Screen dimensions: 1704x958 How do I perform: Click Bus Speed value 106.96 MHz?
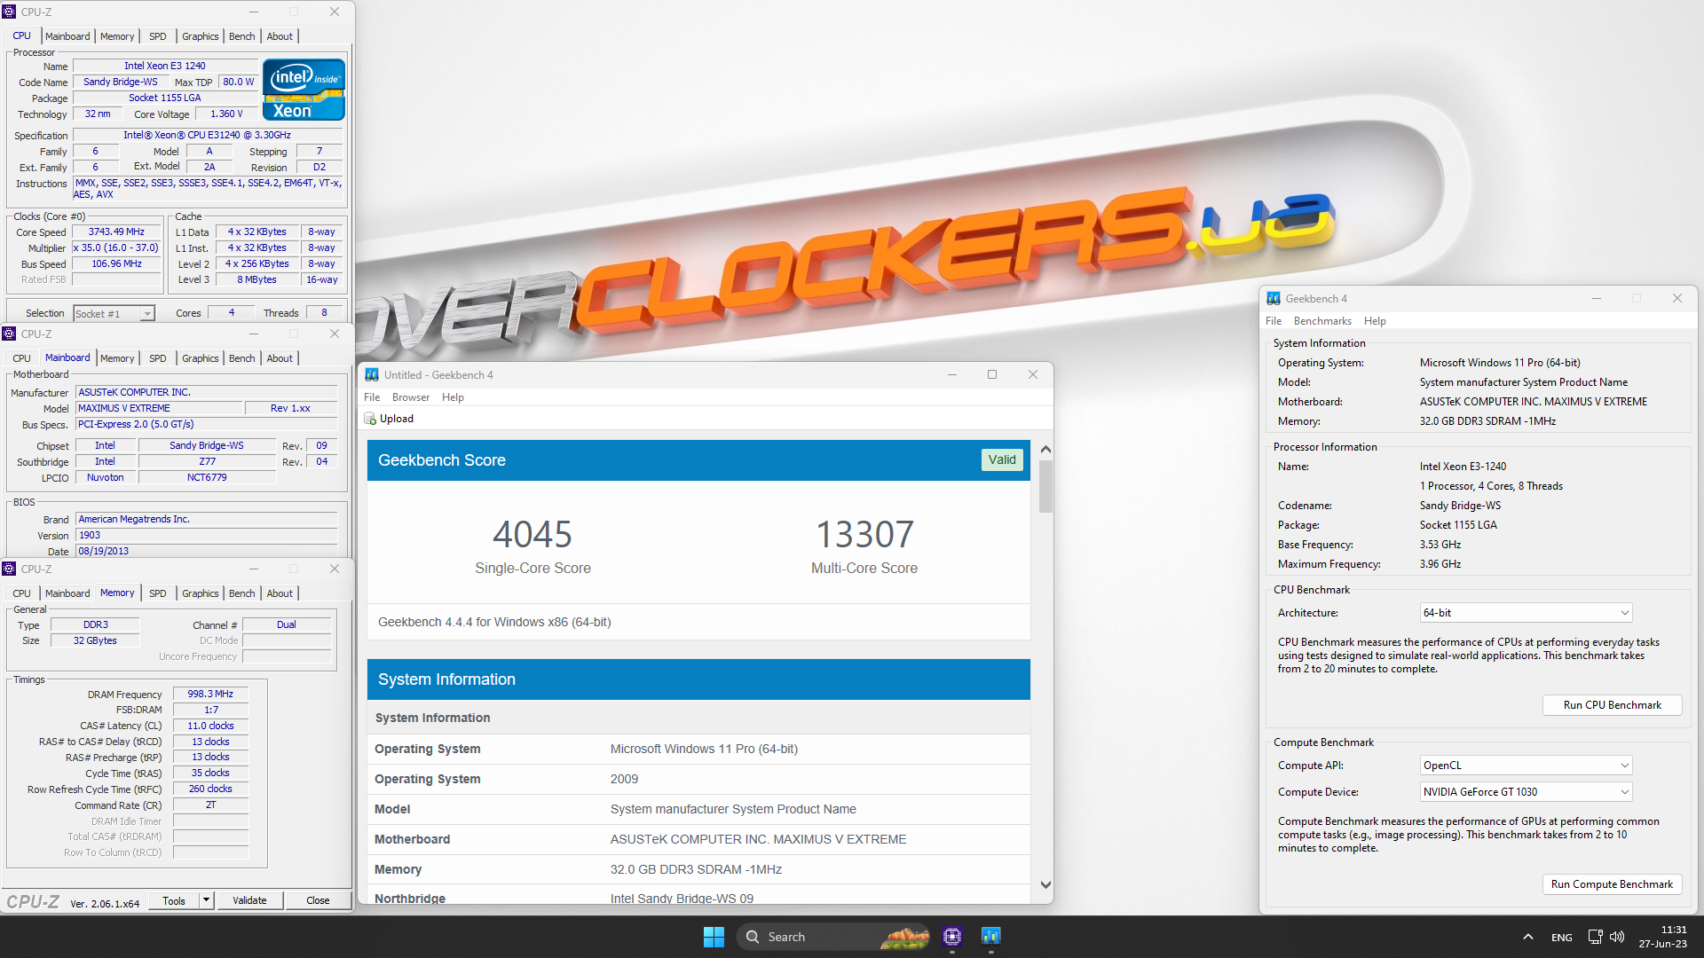click(116, 264)
